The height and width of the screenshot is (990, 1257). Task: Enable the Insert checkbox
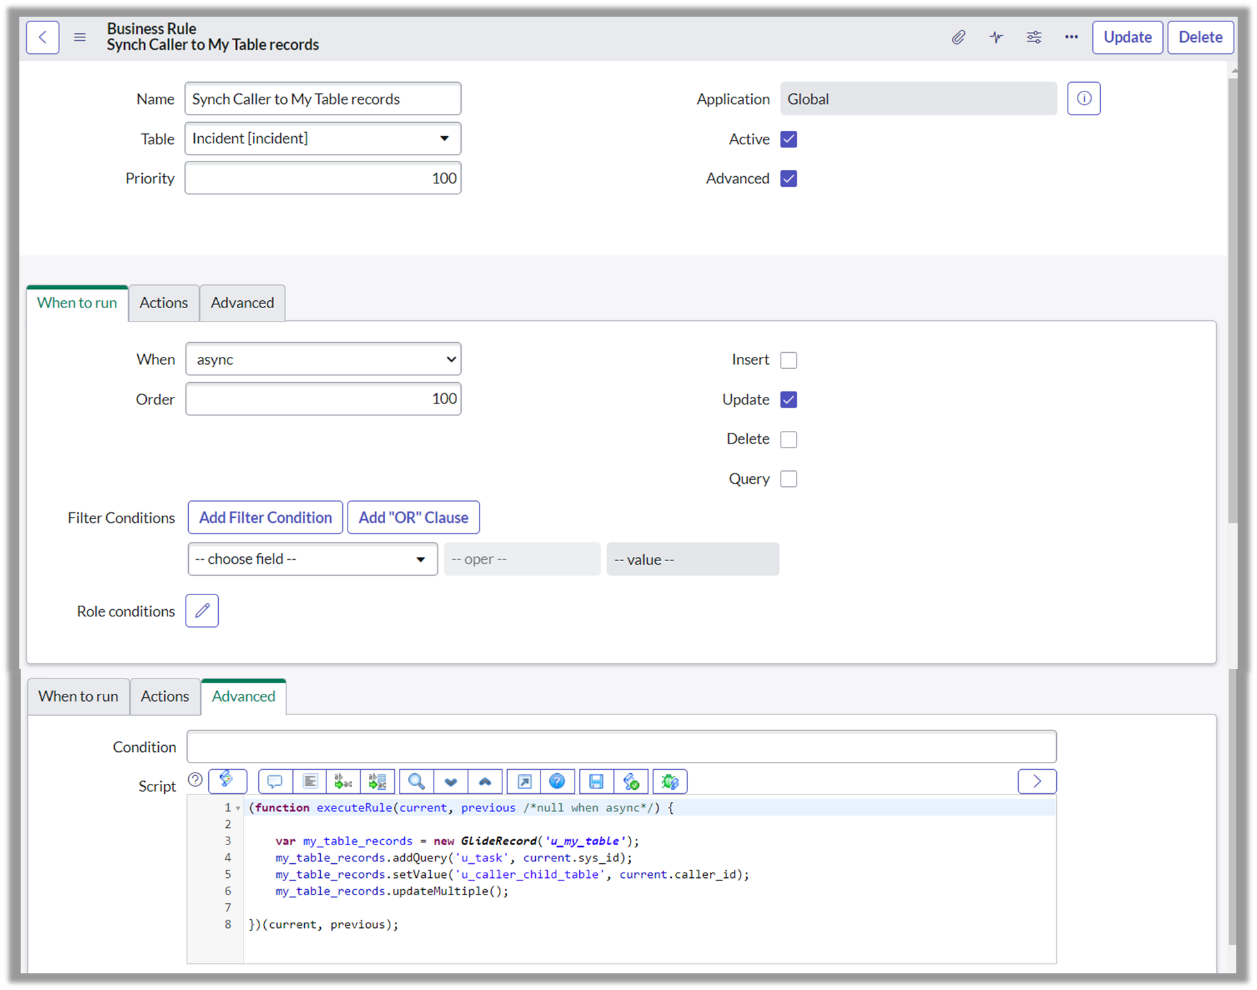pos(789,360)
